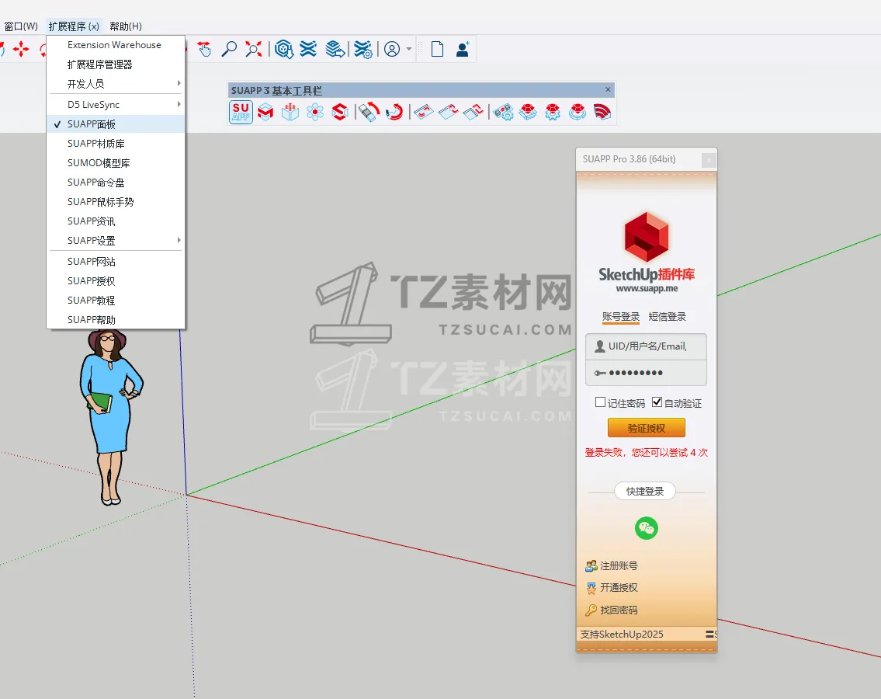This screenshot has width=881, height=699.
Task: Open the 窗口(W) menu
Action: [21, 26]
